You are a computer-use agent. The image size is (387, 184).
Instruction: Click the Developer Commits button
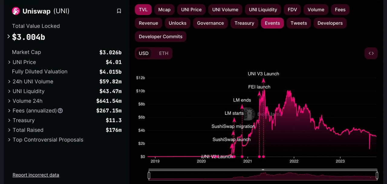coord(161,37)
